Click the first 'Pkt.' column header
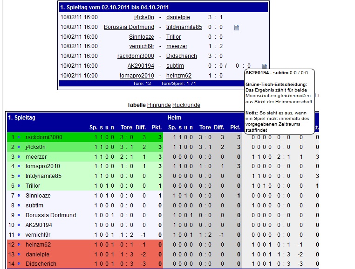This screenshot has height=269, width=355. click(x=157, y=127)
